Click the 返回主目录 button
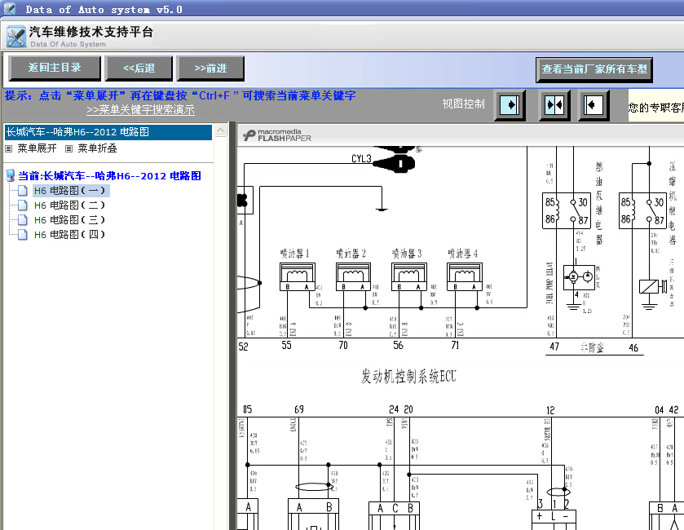This screenshot has width=684, height=530. [x=55, y=68]
